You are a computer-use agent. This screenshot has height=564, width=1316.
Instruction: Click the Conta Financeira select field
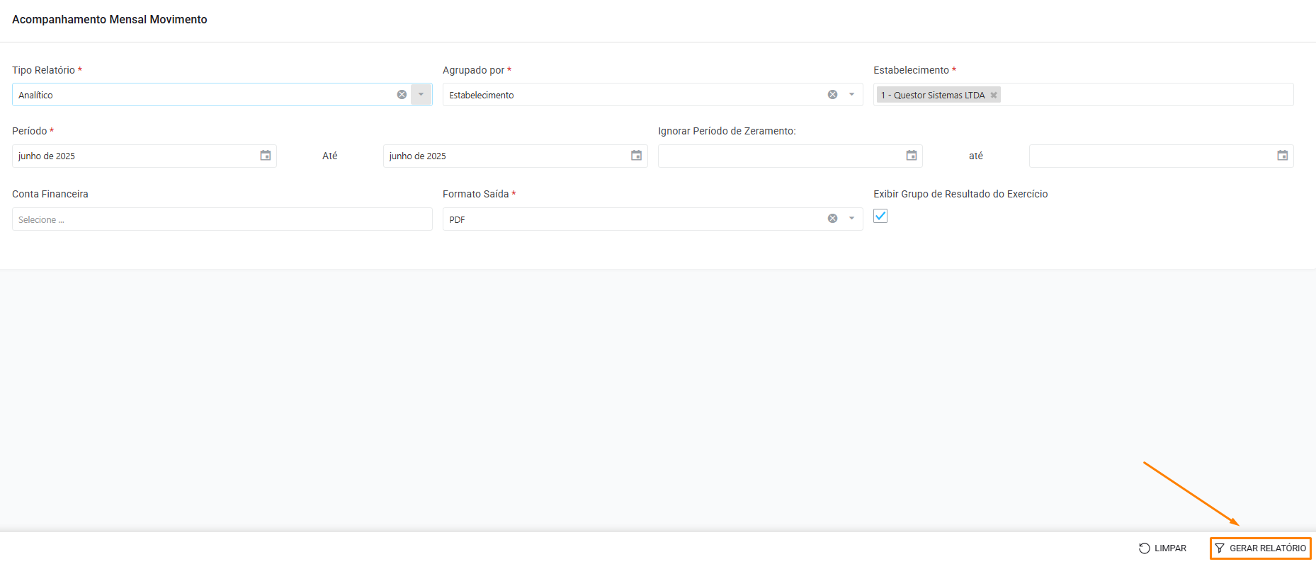pyautogui.click(x=222, y=219)
